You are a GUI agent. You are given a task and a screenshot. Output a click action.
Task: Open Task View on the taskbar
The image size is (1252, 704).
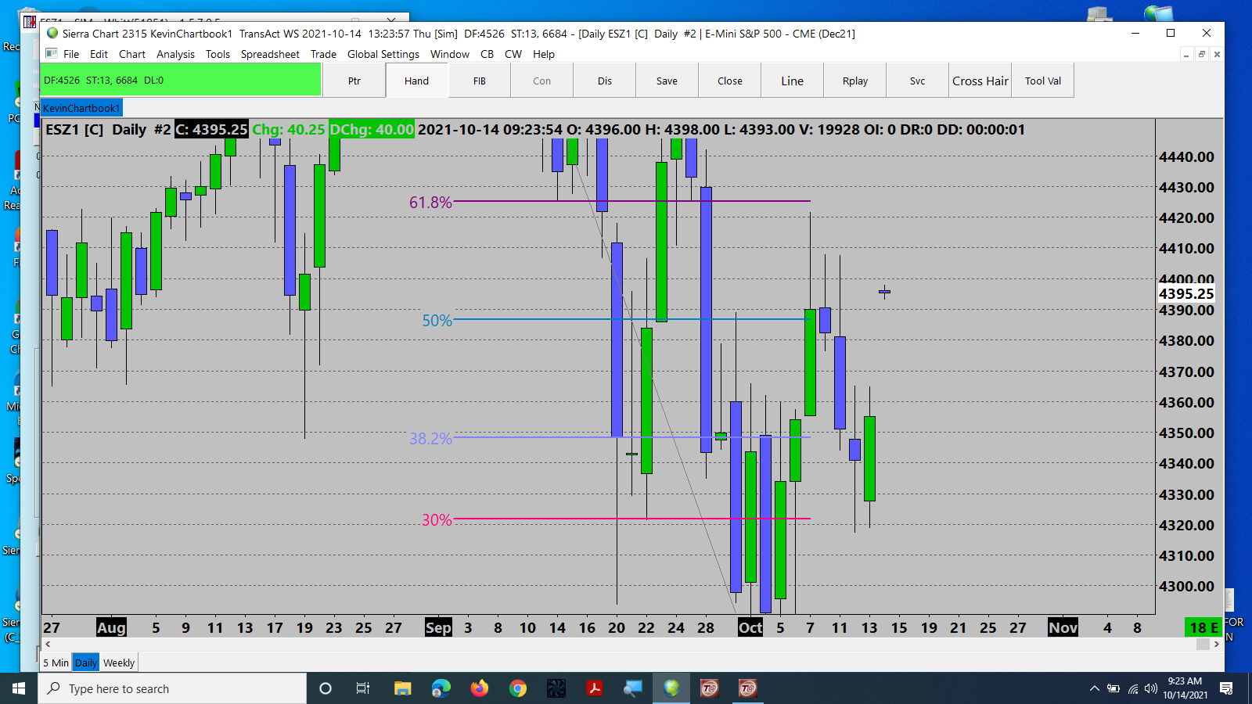point(363,688)
